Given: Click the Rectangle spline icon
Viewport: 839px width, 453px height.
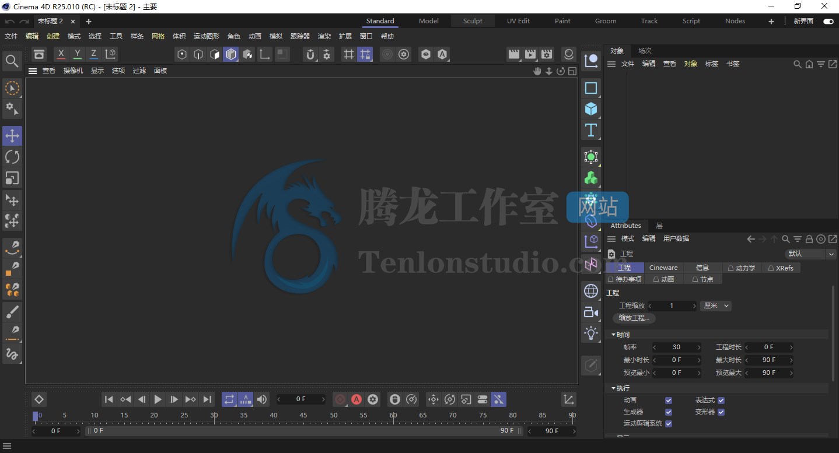Looking at the screenshot, I should click(591, 88).
